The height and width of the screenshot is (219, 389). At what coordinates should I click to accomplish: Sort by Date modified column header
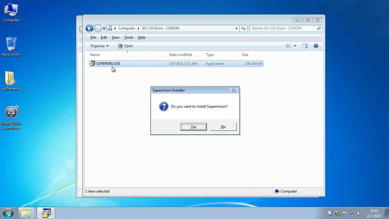point(185,55)
